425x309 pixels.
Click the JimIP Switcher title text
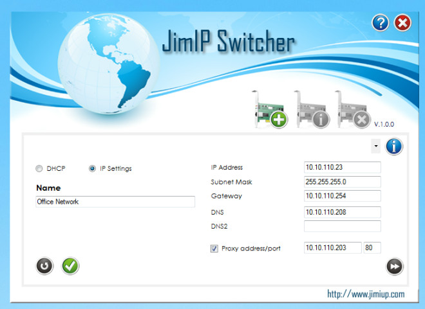point(228,41)
